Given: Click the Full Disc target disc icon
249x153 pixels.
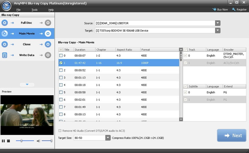Looking at the screenshot, I should pos(48,23).
